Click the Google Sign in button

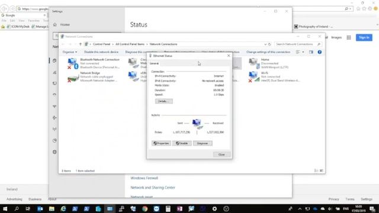tap(364, 37)
